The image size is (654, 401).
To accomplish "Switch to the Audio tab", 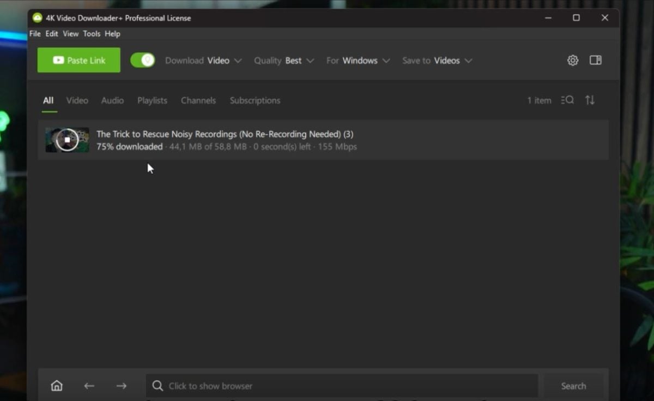I will click(x=112, y=100).
